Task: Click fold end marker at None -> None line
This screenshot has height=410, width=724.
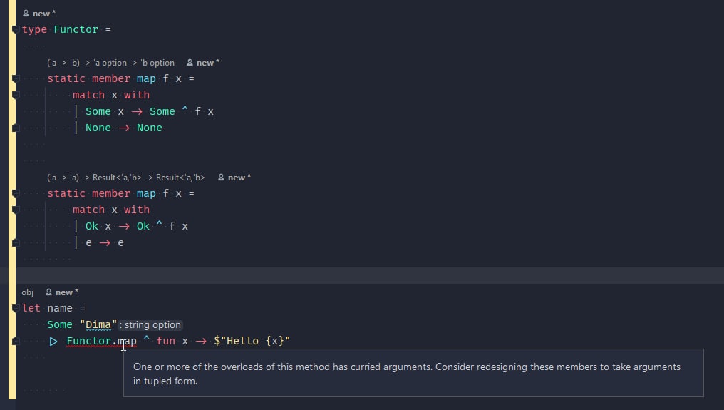Action: coord(15,128)
